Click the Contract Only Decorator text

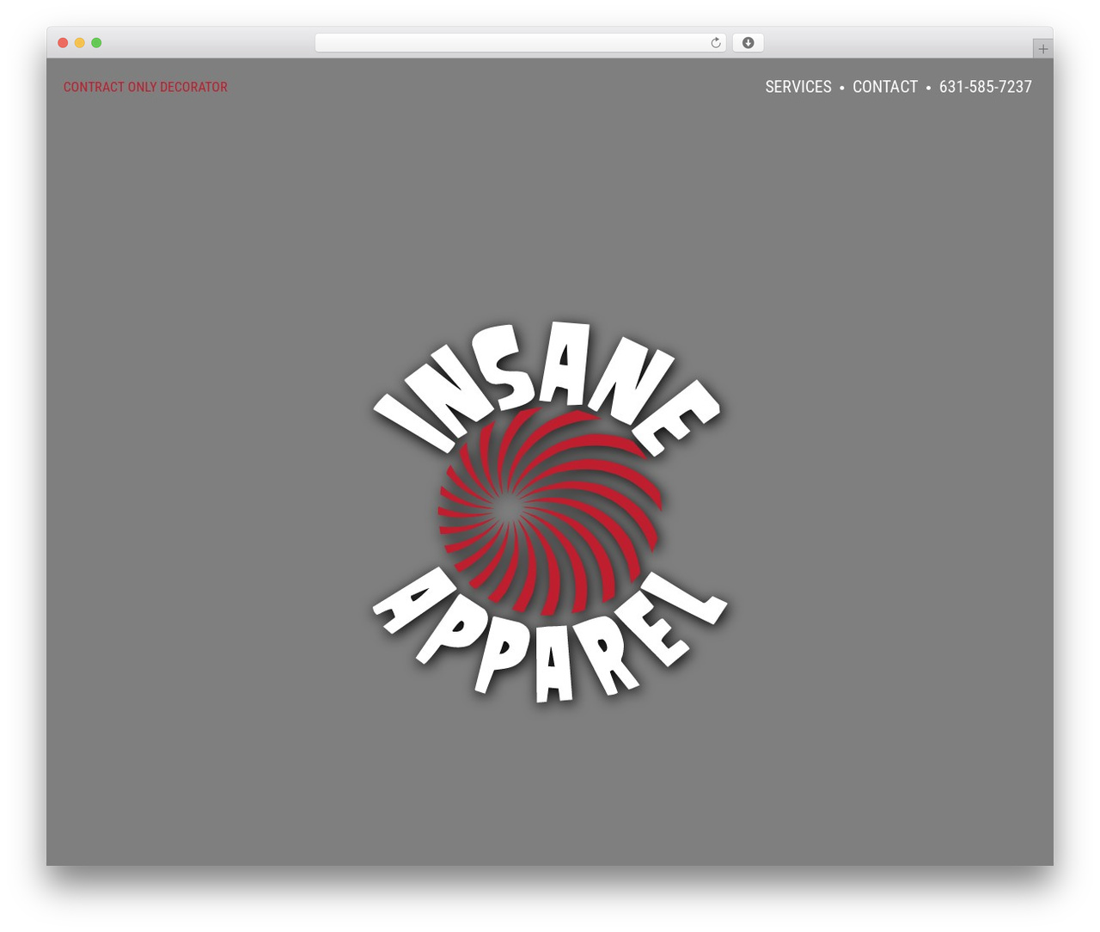[x=145, y=87]
